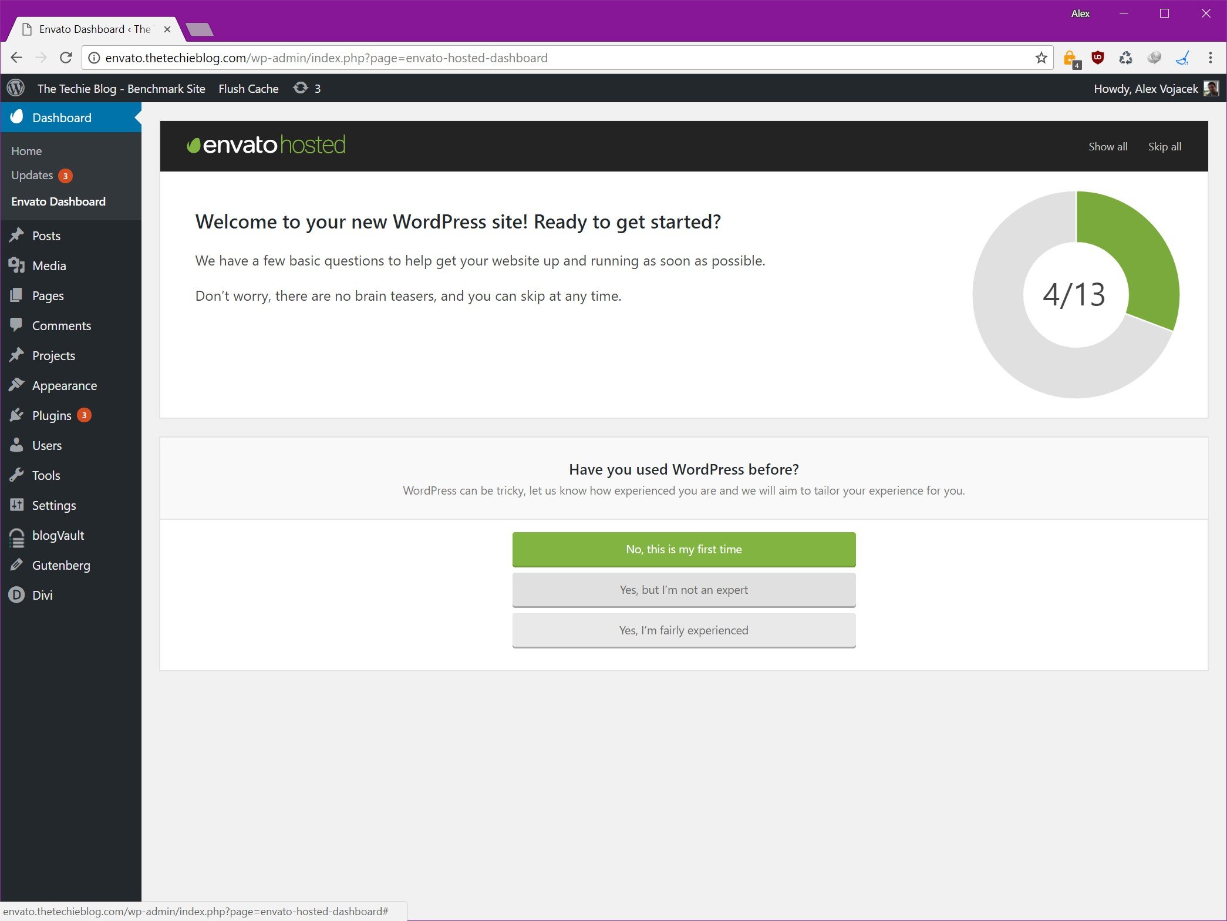Bookmark page with the star icon
The height and width of the screenshot is (921, 1227).
[x=1041, y=58]
